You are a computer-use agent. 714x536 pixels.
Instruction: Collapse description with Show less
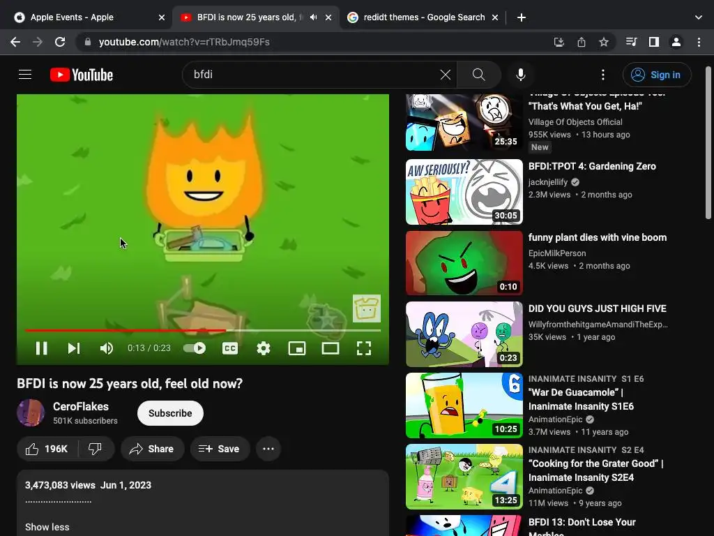click(47, 527)
